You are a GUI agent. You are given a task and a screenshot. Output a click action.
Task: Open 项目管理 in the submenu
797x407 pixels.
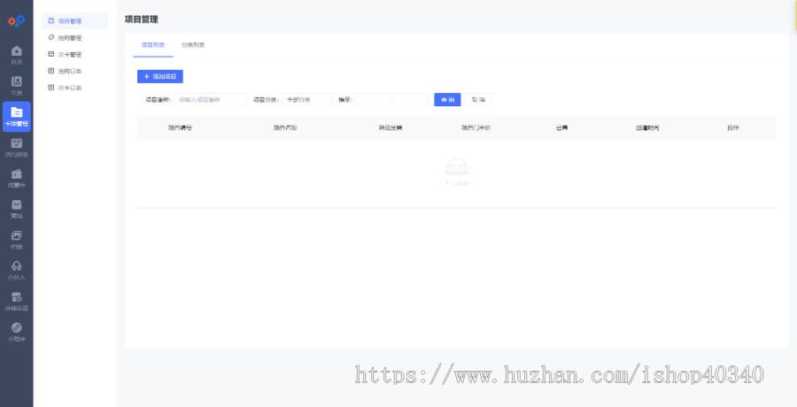click(x=74, y=21)
